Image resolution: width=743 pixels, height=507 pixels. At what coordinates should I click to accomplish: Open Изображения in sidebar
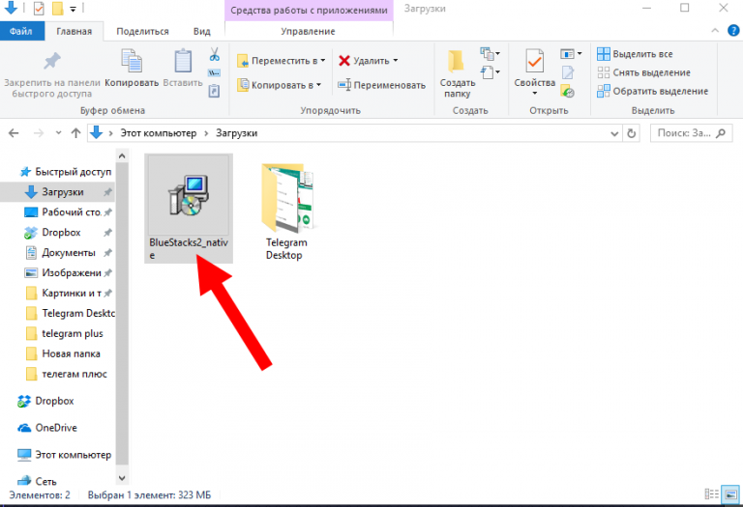69,273
